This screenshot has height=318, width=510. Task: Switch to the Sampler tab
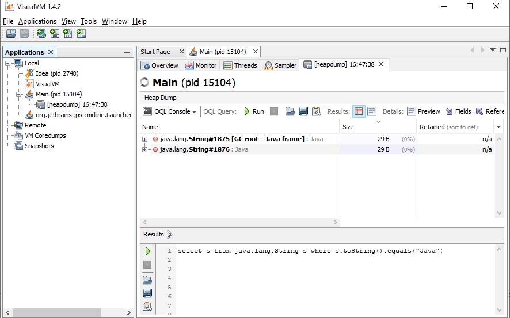click(x=280, y=65)
